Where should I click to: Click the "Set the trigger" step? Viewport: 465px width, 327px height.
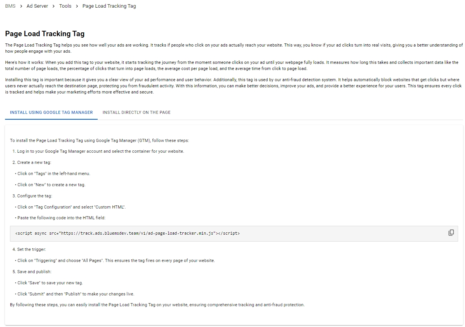32,249
